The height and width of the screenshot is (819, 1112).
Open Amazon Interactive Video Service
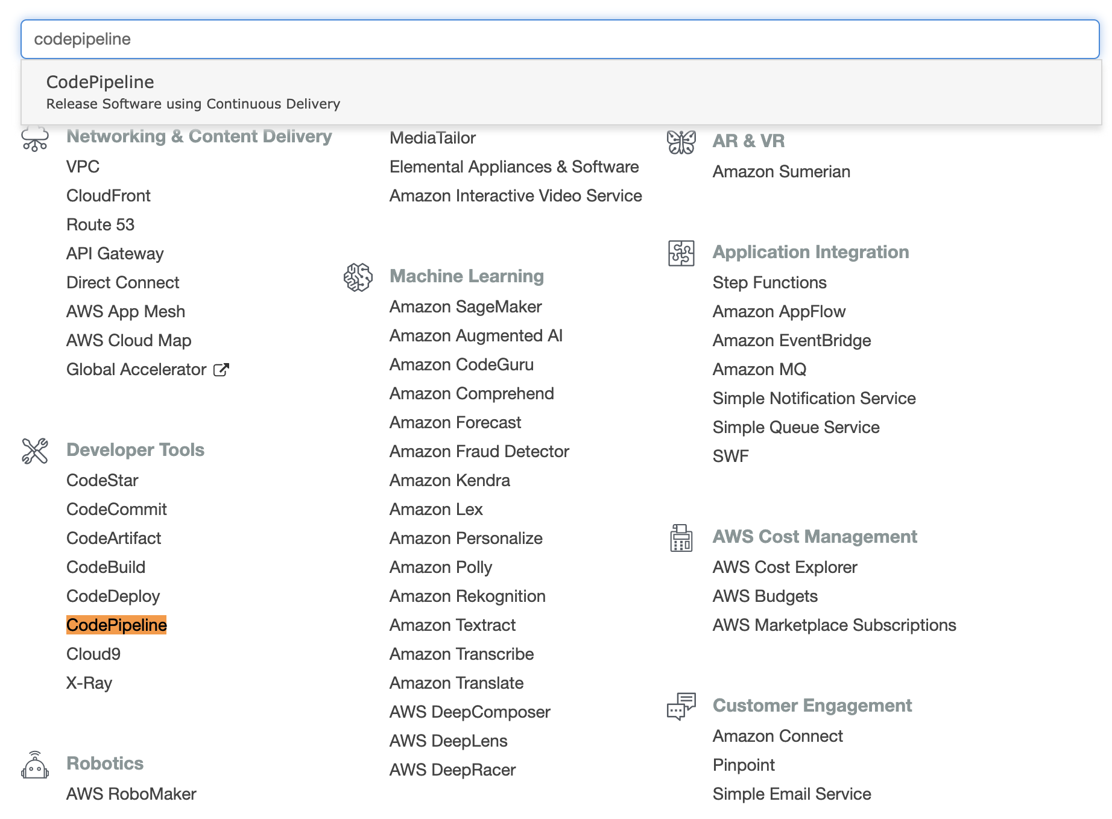coord(516,195)
